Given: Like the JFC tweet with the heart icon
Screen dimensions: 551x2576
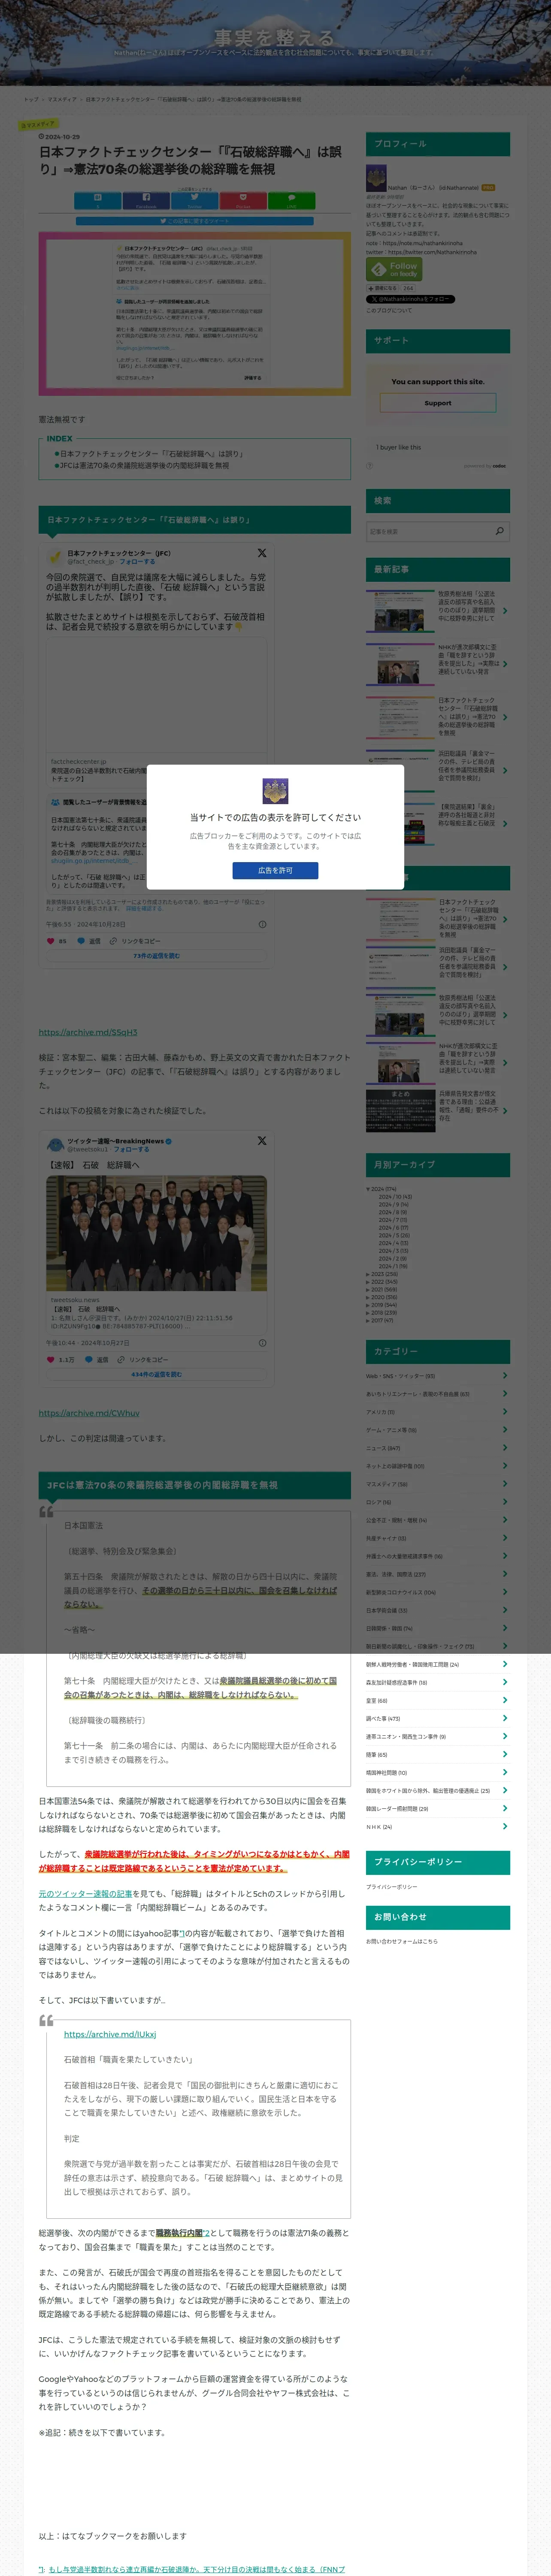Looking at the screenshot, I should 52,941.
